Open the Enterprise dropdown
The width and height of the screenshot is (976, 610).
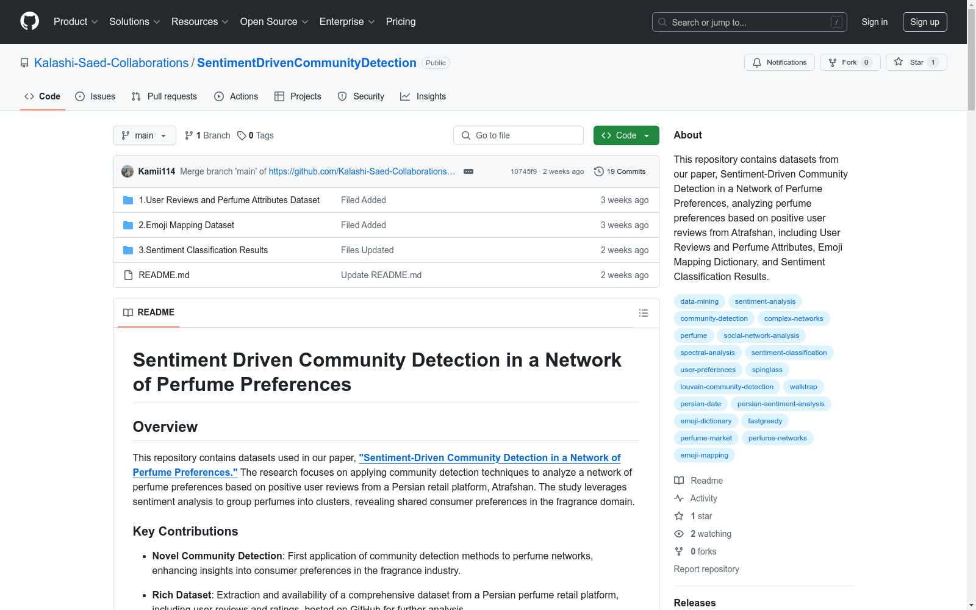click(347, 21)
